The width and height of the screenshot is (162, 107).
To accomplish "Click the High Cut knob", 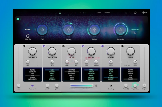I will 57,86.
